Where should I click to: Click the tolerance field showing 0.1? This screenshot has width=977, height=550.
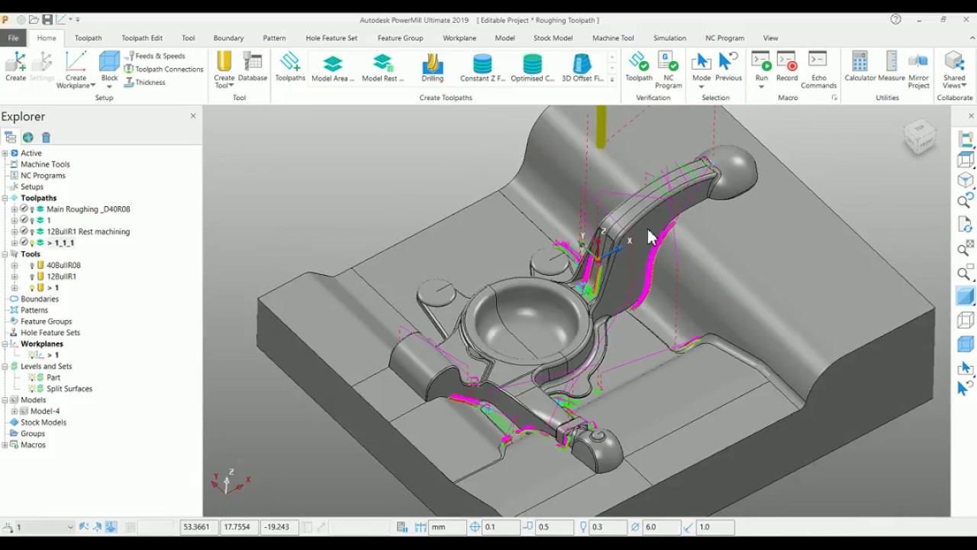pyautogui.click(x=500, y=527)
